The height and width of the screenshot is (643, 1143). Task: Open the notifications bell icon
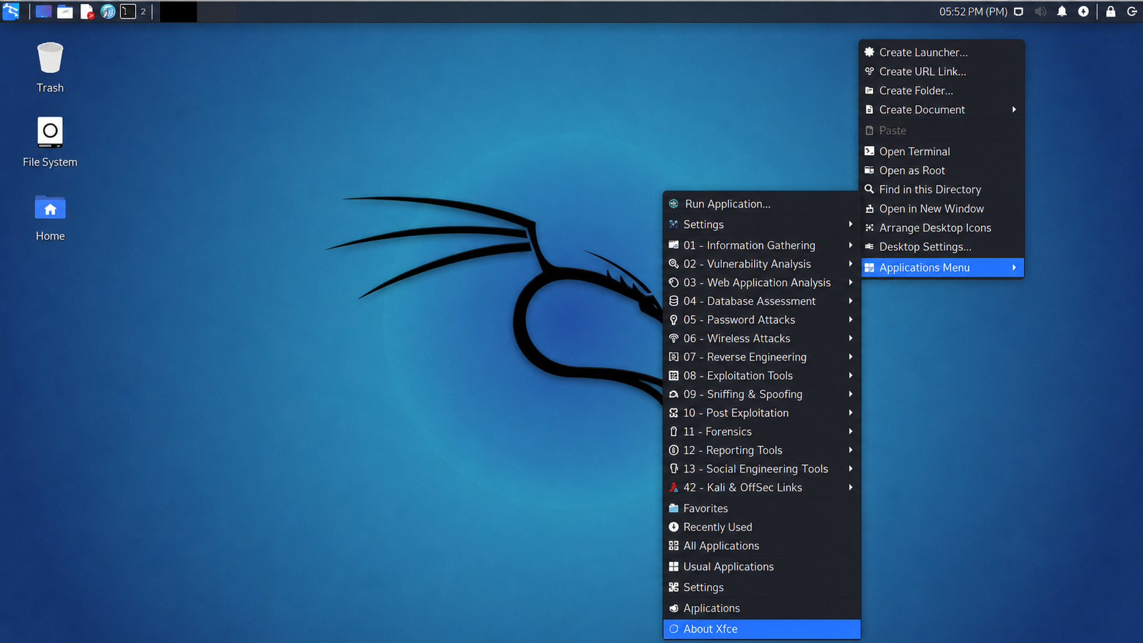tap(1062, 12)
